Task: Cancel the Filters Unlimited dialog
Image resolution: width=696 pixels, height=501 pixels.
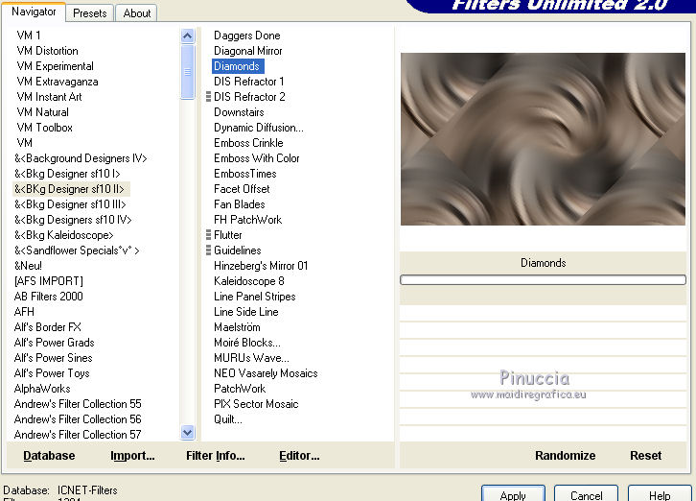Action: tap(586, 494)
